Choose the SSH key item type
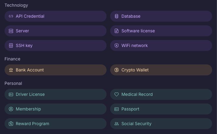The height and width of the screenshot is (134, 217). pos(55,45)
